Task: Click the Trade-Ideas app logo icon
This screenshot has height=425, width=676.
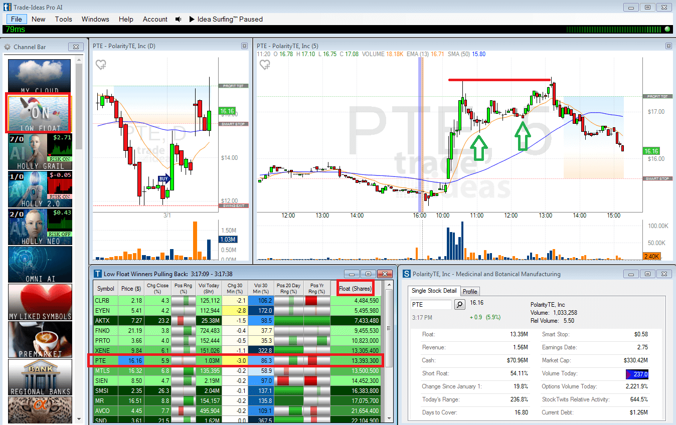Action: tap(7, 7)
